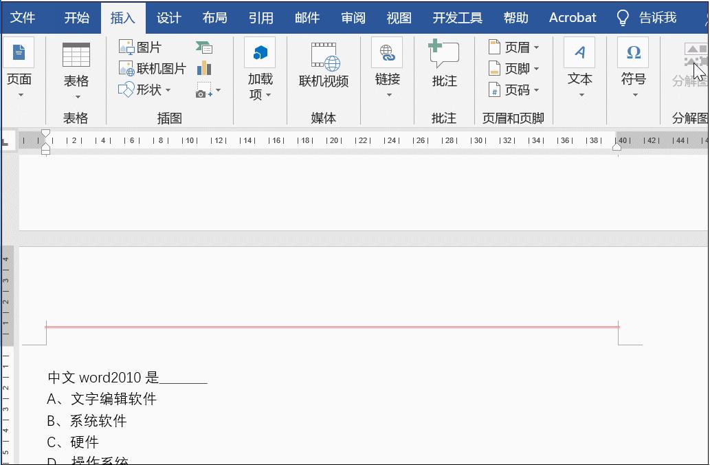Image resolution: width=710 pixels, height=465 pixels.
Task: Insert a chart via the 图表 icon
Action: pyautogui.click(x=203, y=68)
